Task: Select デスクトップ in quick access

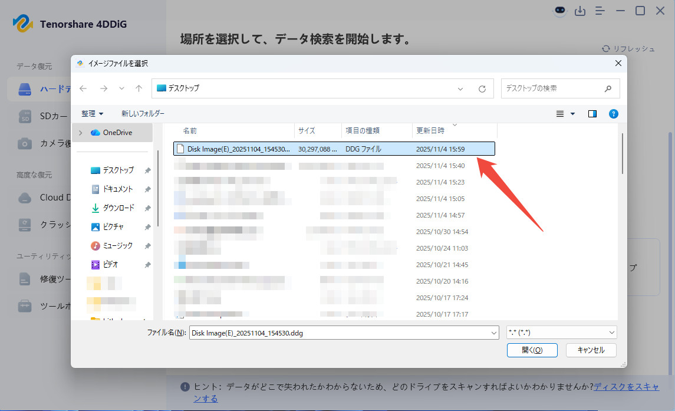Action: coord(113,170)
